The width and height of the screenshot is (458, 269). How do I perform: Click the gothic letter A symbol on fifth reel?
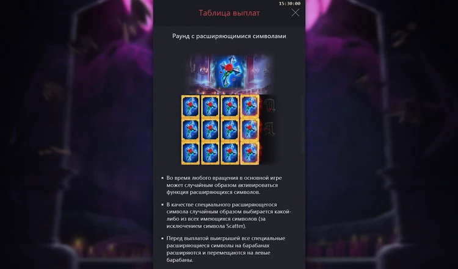pyautogui.click(x=269, y=129)
